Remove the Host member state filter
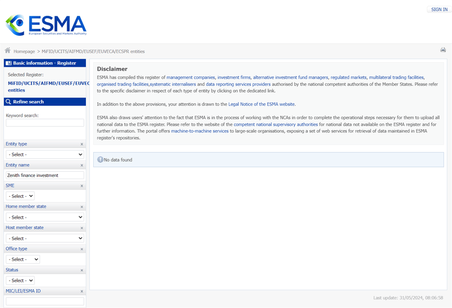This screenshot has width=452, height=308. [x=81, y=228]
